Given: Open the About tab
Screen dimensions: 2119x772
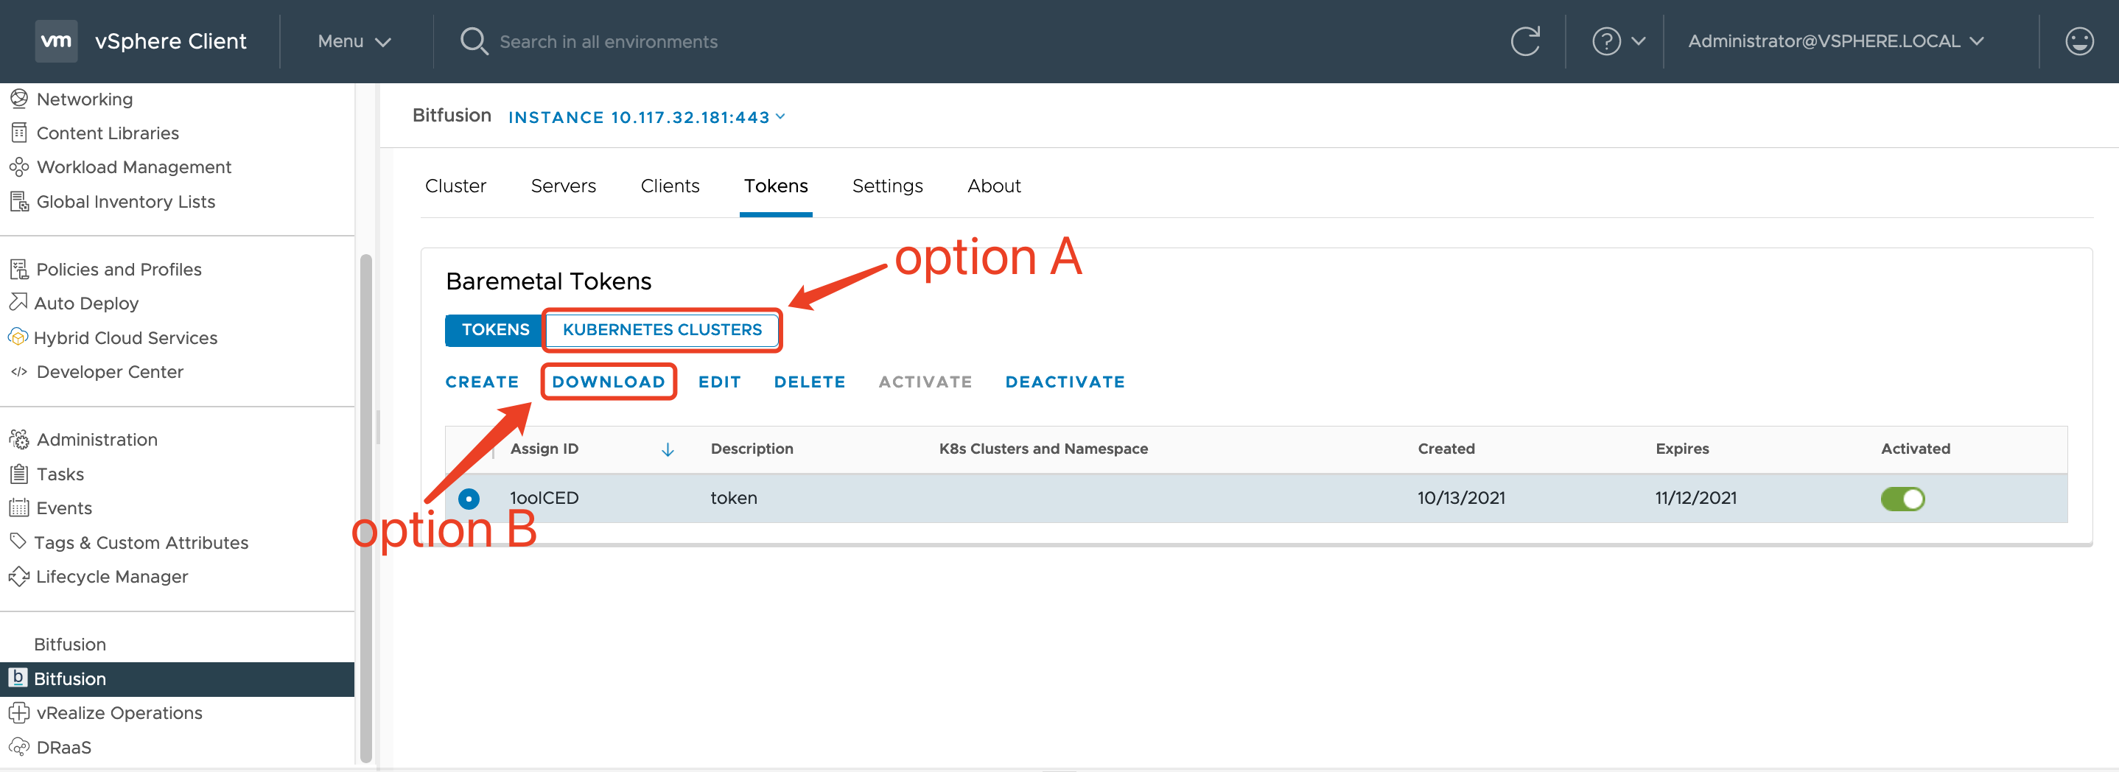Looking at the screenshot, I should coord(994,186).
